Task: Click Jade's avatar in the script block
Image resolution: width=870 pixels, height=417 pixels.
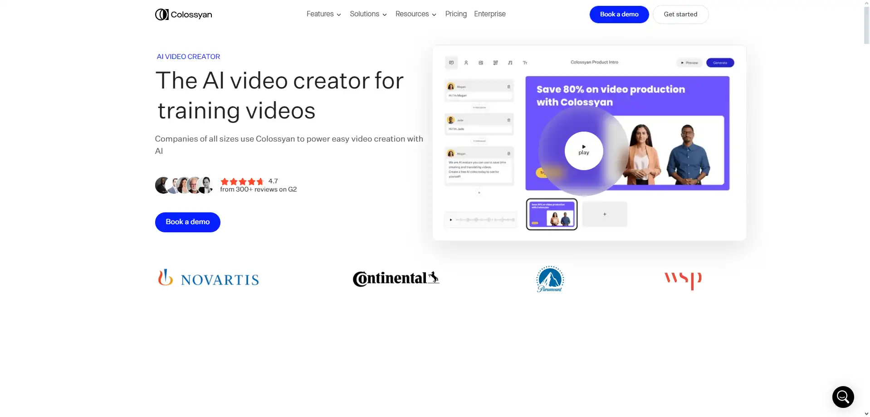Action: pyautogui.click(x=451, y=120)
